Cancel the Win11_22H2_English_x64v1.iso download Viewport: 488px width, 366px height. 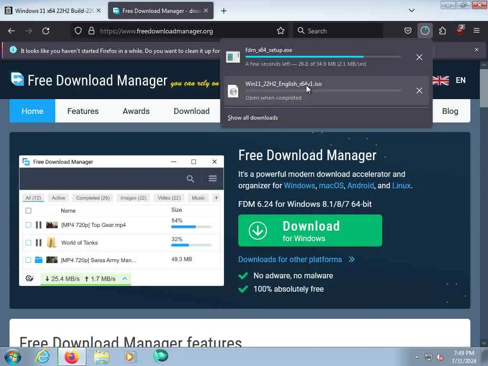(419, 91)
